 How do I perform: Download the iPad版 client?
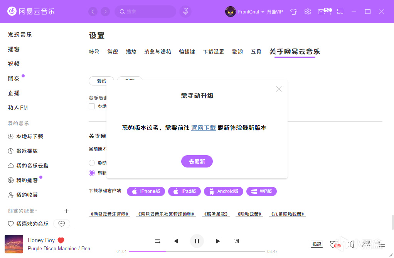(184, 191)
